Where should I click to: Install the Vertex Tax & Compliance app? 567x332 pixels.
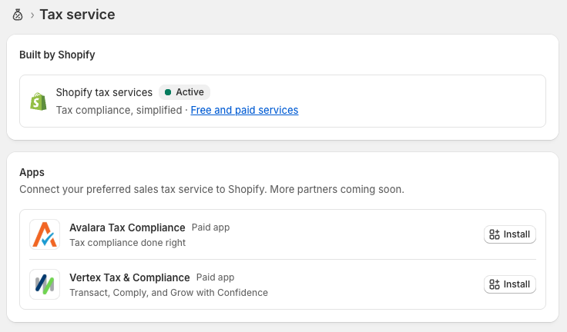[509, 284]
